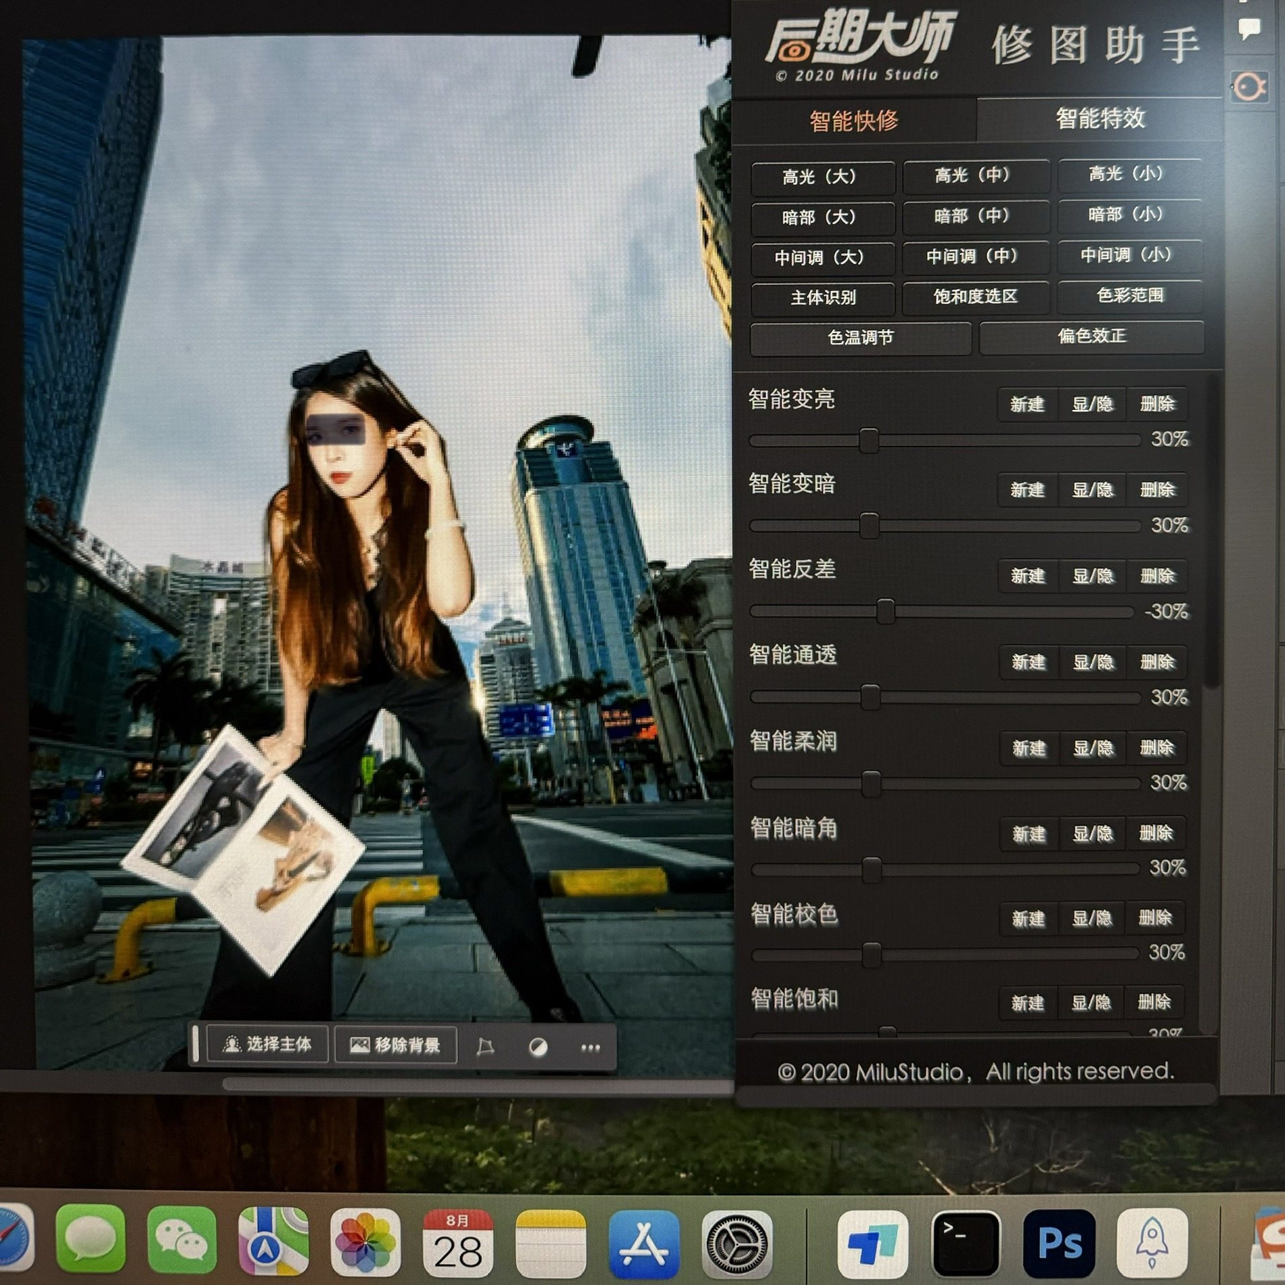Screen dimensions: 1285x1285
Task: Toggle 显/隐 for 智能校色
Action: point(1091,918)
